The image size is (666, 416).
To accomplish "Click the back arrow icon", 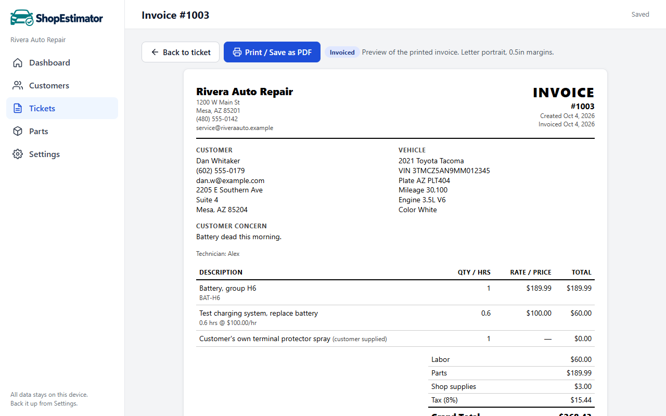I will tap(155, 52).
